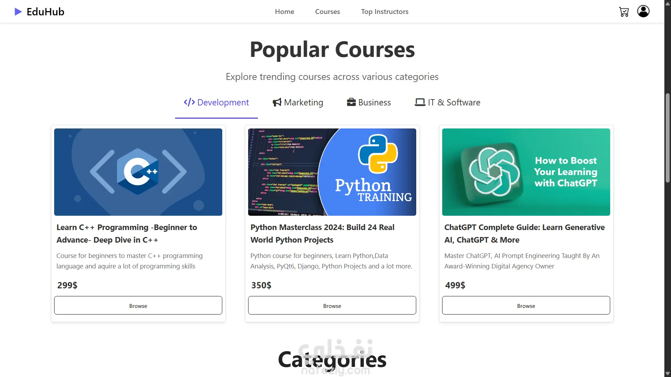Browse the C++ Programming course
The height and width of the screenshot is (377, 671).
click(138, 305)
